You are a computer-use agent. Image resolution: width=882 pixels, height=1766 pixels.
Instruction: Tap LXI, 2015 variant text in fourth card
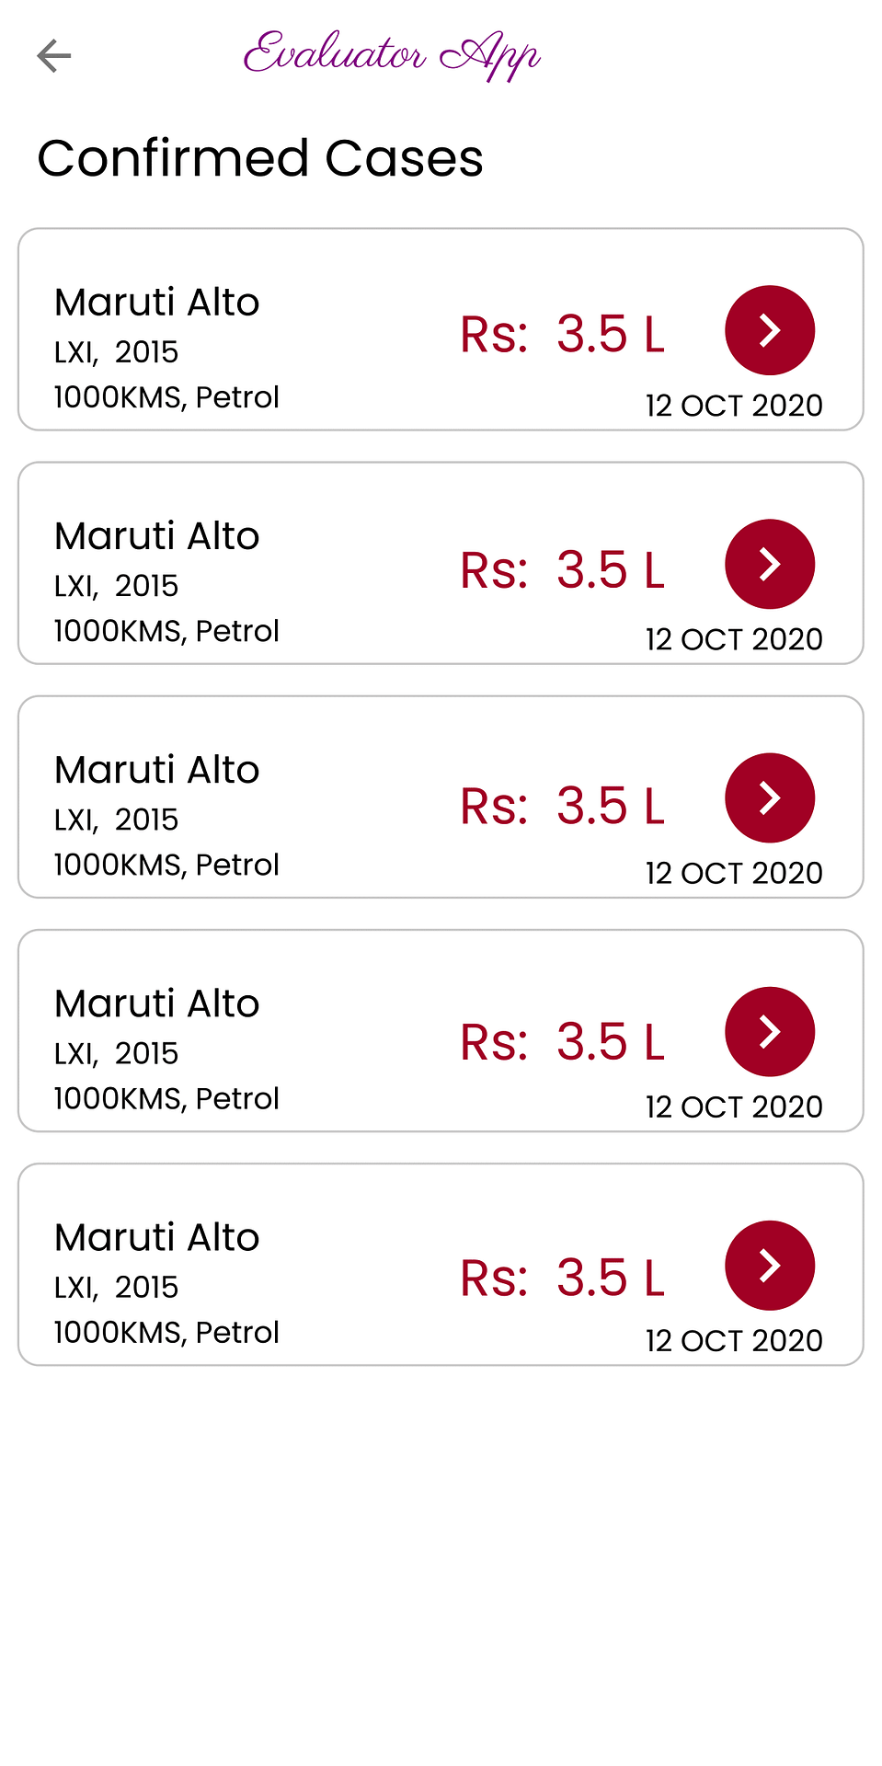pos(116,1053)
